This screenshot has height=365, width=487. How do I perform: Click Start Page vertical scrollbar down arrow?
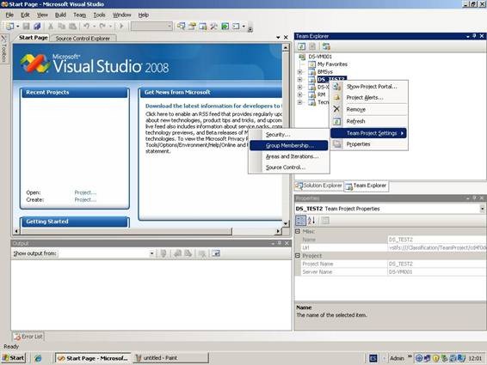(x=286, y=223)
